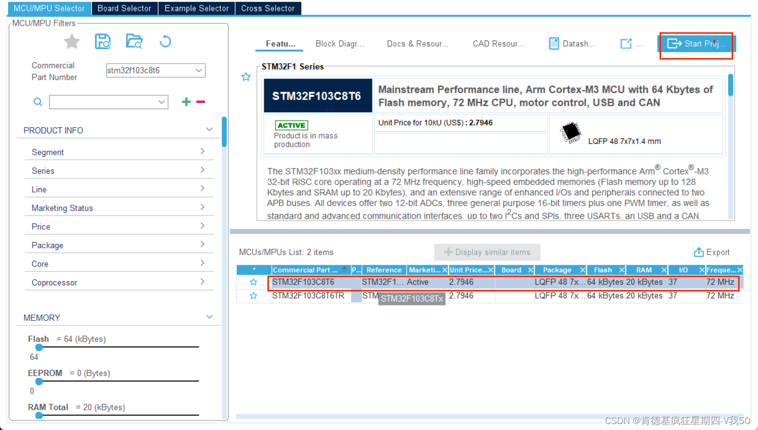Click the Flash memory slider handle

(x=39, y=347)
